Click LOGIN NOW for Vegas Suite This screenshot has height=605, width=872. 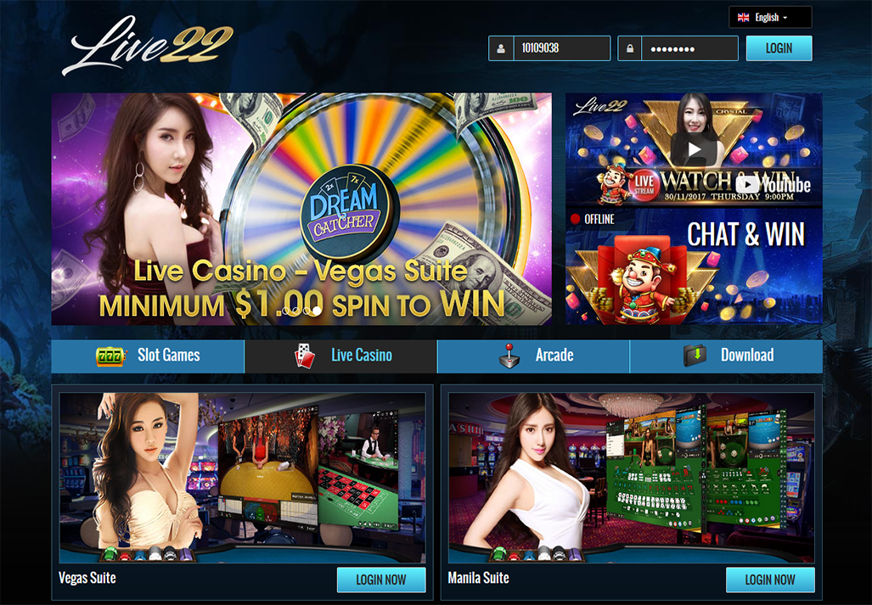pos(381,580)
